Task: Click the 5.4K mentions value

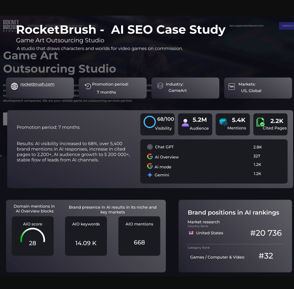Action: point(239,120)
